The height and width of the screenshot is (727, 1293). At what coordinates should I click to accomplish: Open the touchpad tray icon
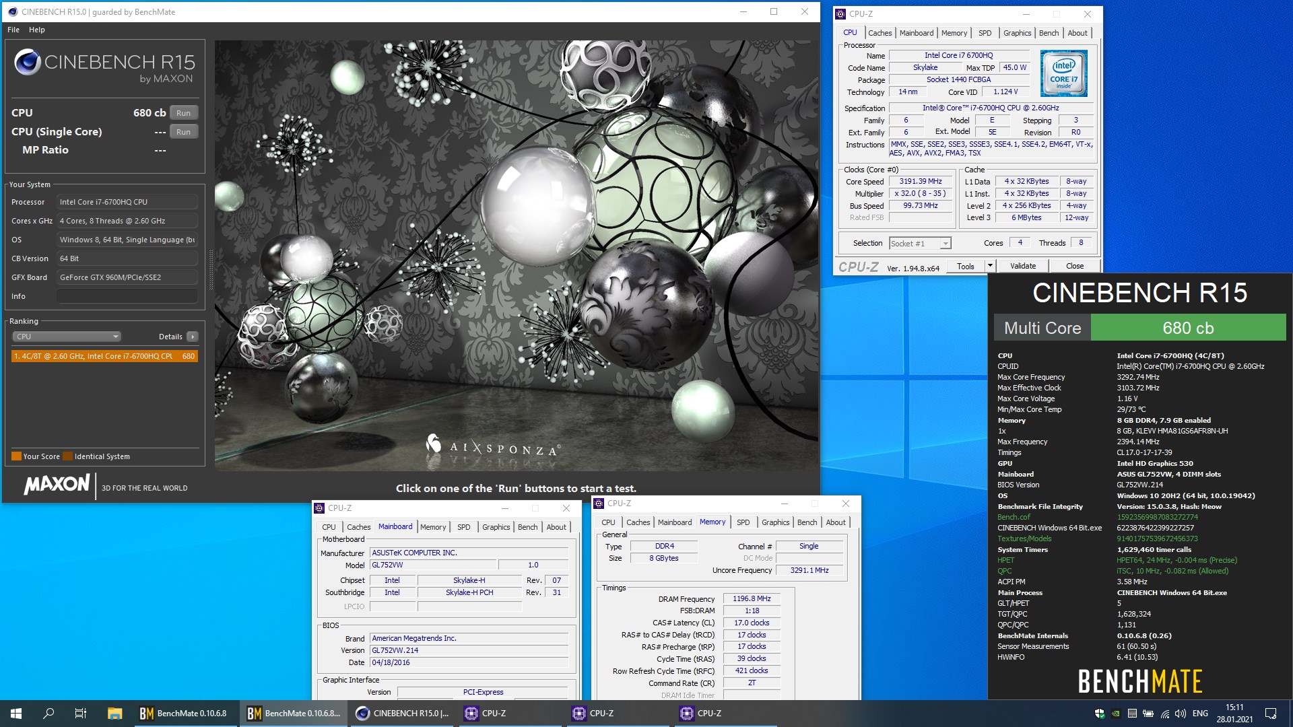[1132, 714]
